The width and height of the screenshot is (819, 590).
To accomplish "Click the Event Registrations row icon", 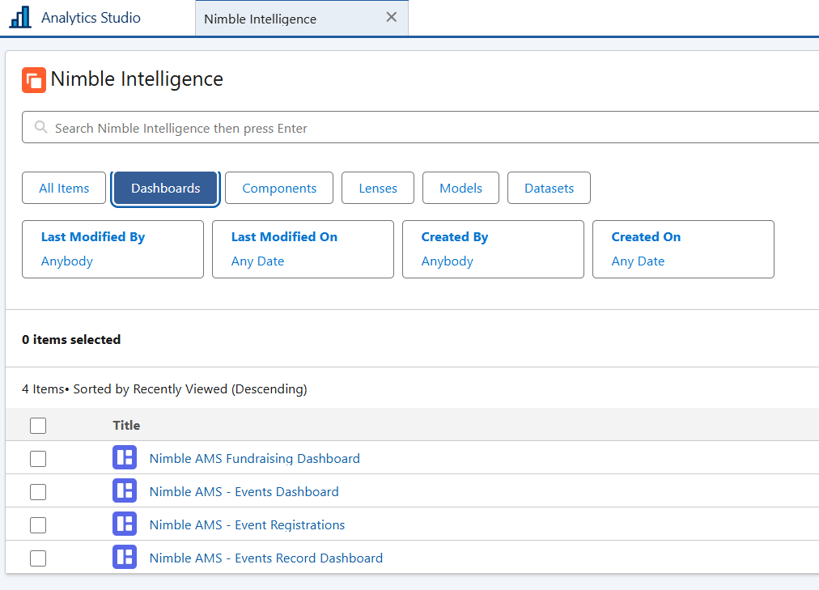I will 125,524.
